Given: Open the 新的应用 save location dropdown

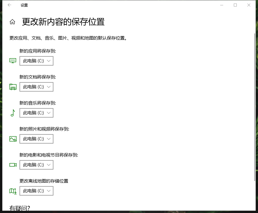Looking at the screenshot, I should click(x=36, y=61).
